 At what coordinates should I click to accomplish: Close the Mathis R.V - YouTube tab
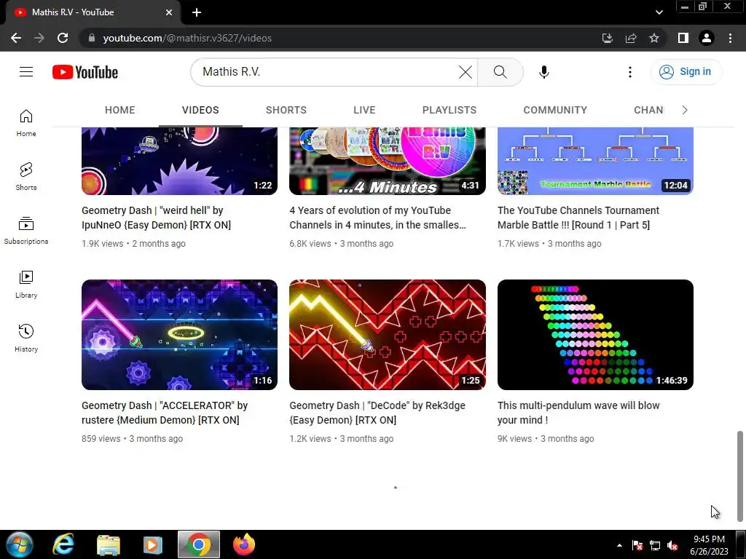(x=169, y=12)
